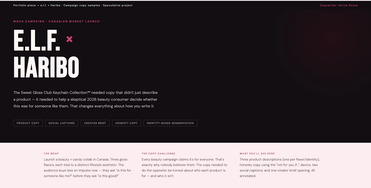The height and width of the screenshot is (188, 371).
Task: Choose the HONESTY COPY tag
Action: (x=126, y=123)
